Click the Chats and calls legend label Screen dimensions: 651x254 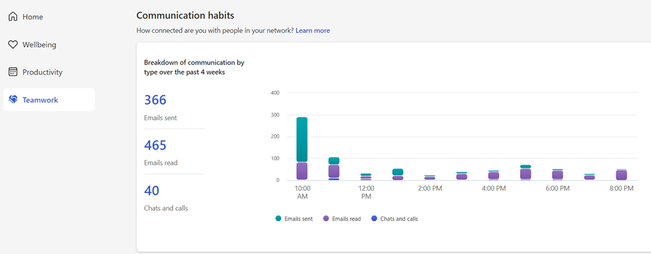coord(399,219)
